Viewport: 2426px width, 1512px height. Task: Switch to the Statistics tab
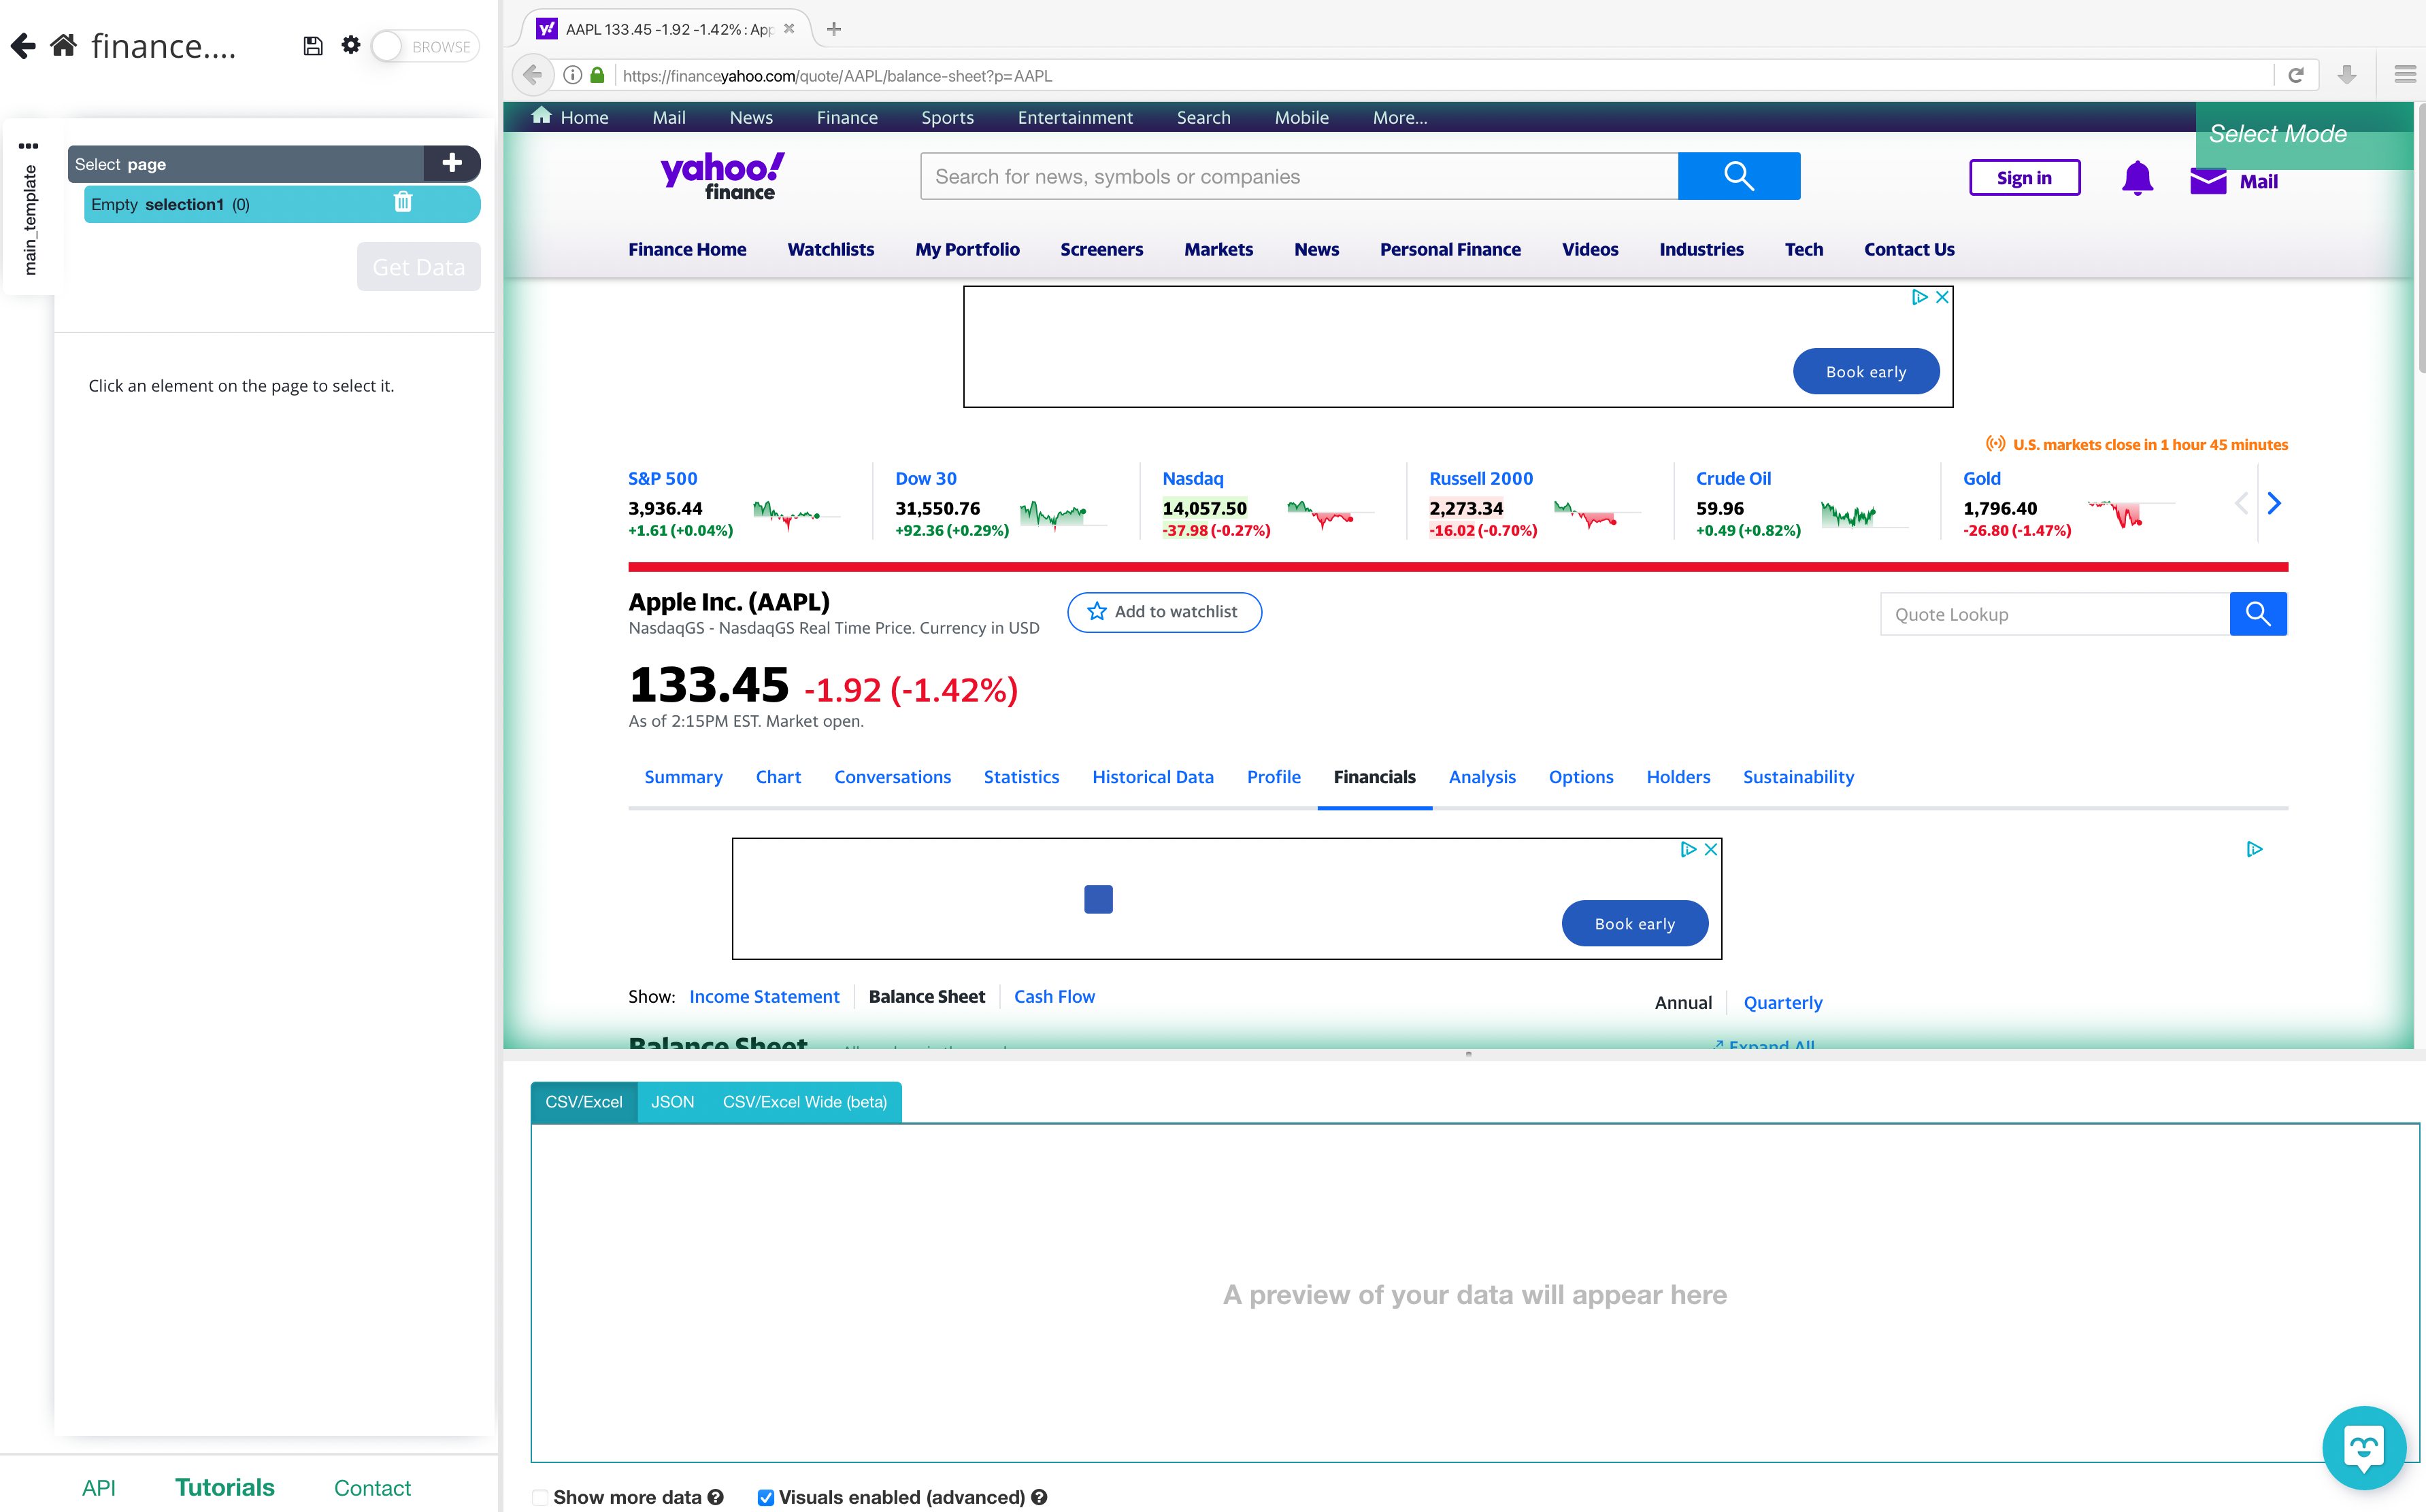tap(1020, 777)
